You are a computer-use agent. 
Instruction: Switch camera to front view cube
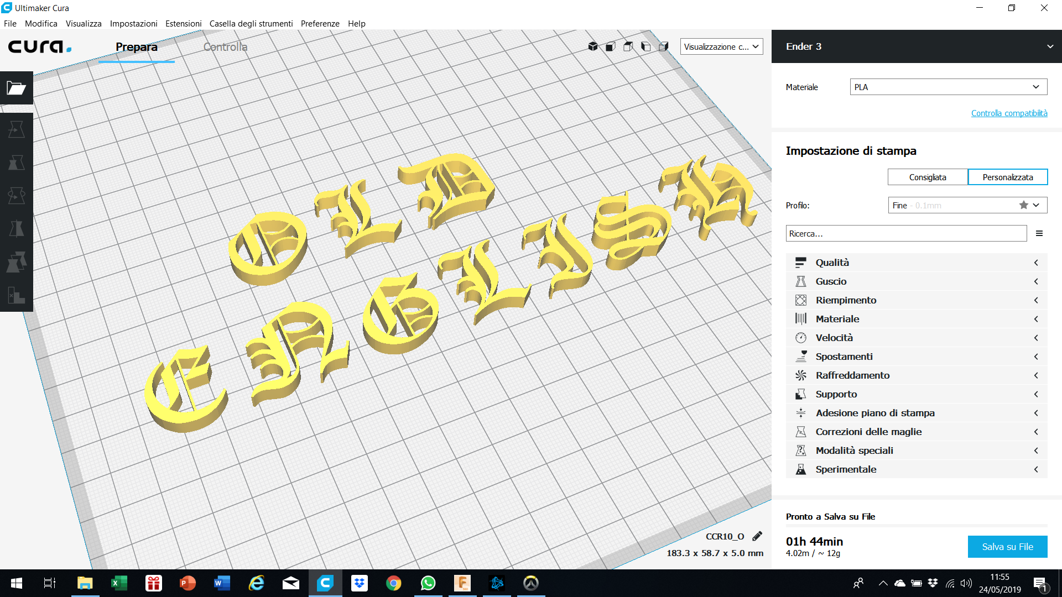[611, 46]
